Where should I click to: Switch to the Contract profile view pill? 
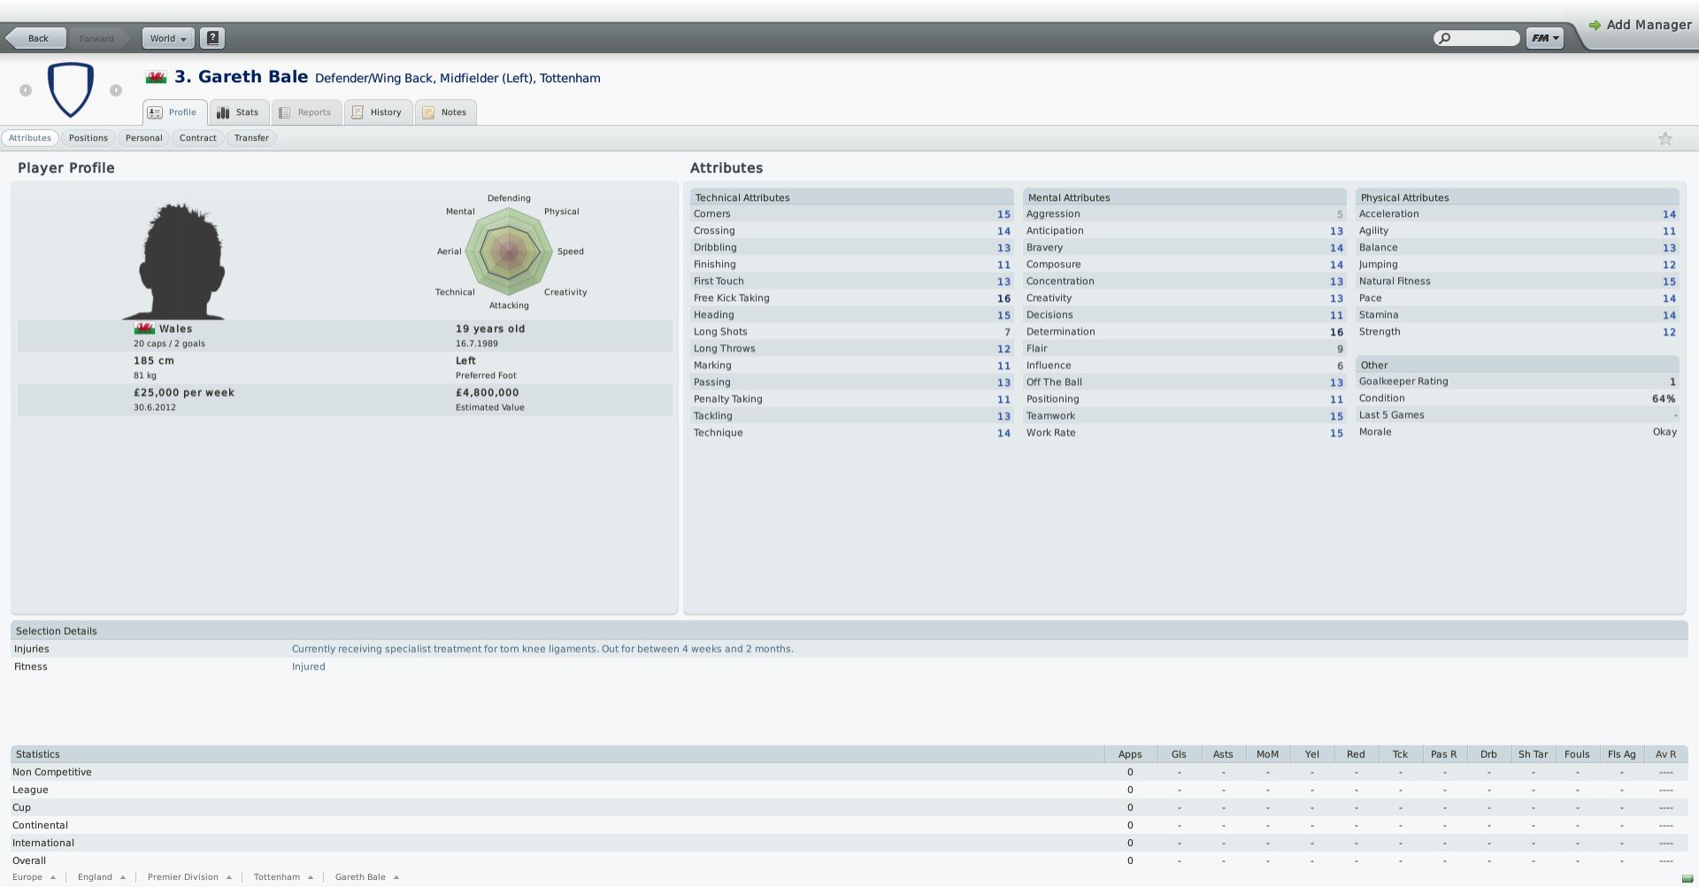[x=197, y=138]
